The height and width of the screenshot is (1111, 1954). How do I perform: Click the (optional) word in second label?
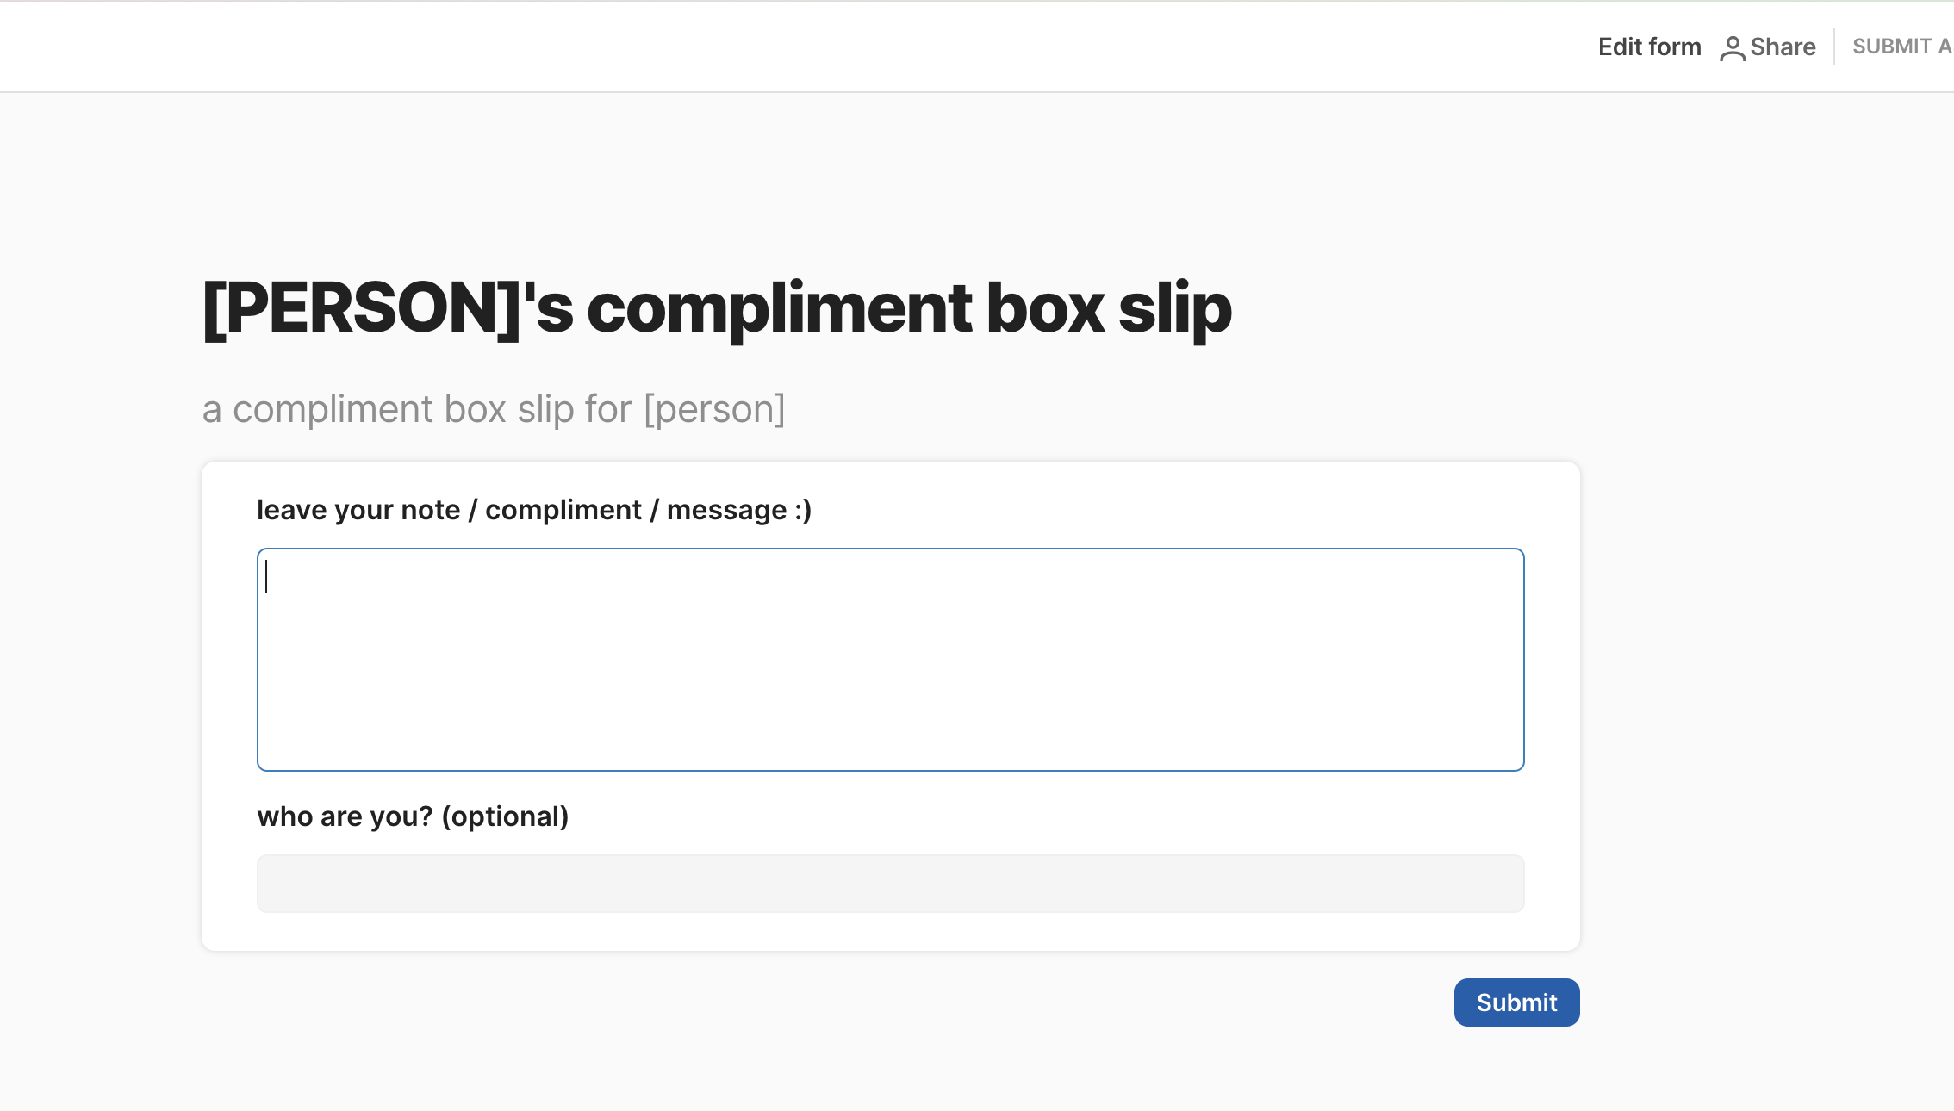click(505, 816)
